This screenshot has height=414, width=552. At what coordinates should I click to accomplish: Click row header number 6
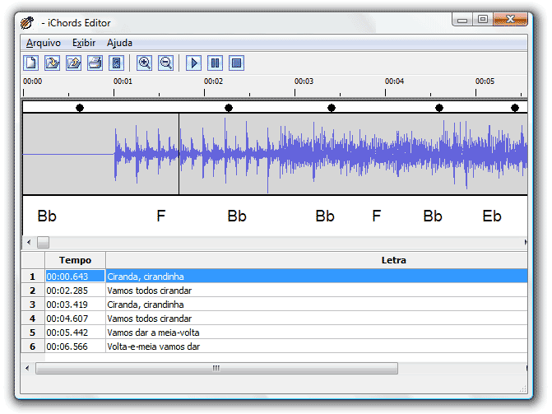33,347
